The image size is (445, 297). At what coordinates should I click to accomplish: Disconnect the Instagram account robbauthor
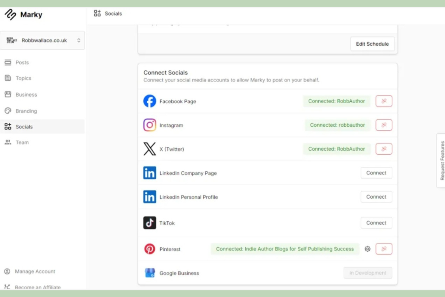coord(384,125)
